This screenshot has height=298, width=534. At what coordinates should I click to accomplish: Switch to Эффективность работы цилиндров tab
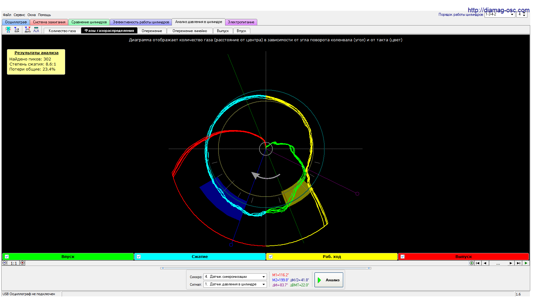tap(141, 22)
